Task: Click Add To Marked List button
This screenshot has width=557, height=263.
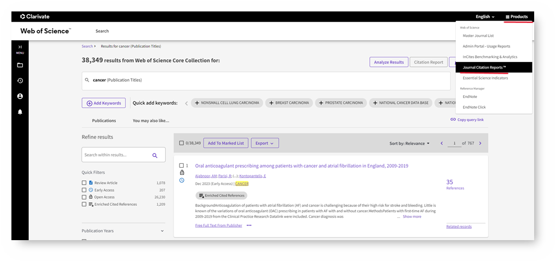Action: pos(226,143)
